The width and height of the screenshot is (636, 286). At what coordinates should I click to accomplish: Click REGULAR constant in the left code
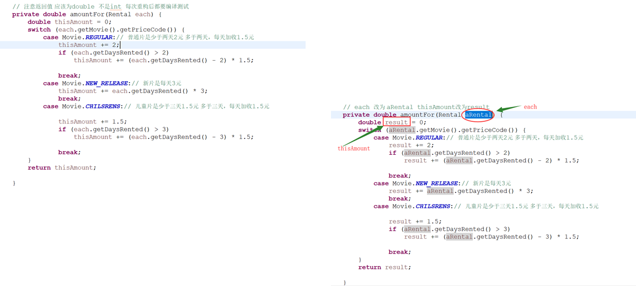pos(100,37)
